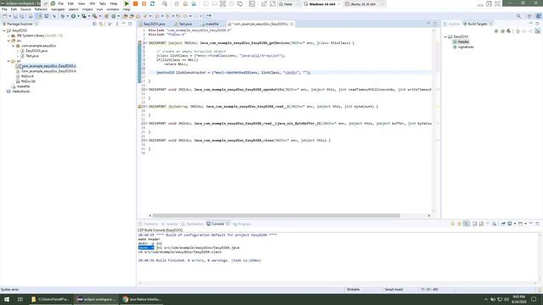The width and height of the screenshot is (543, 305).
Task: Open Chrome Java Native Interface taskbar item
Action: [142, 299]
